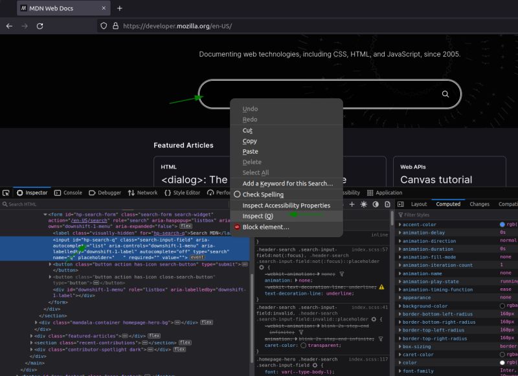This screenshot has height=376, width=518.
Task: Click the accent-color blue swatch
Action: (502, 224)
